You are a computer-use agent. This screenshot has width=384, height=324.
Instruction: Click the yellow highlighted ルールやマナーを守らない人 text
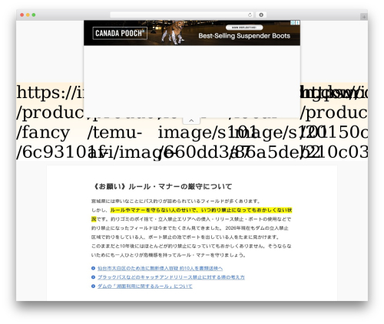pyautogui.click(x=201, y=210)
